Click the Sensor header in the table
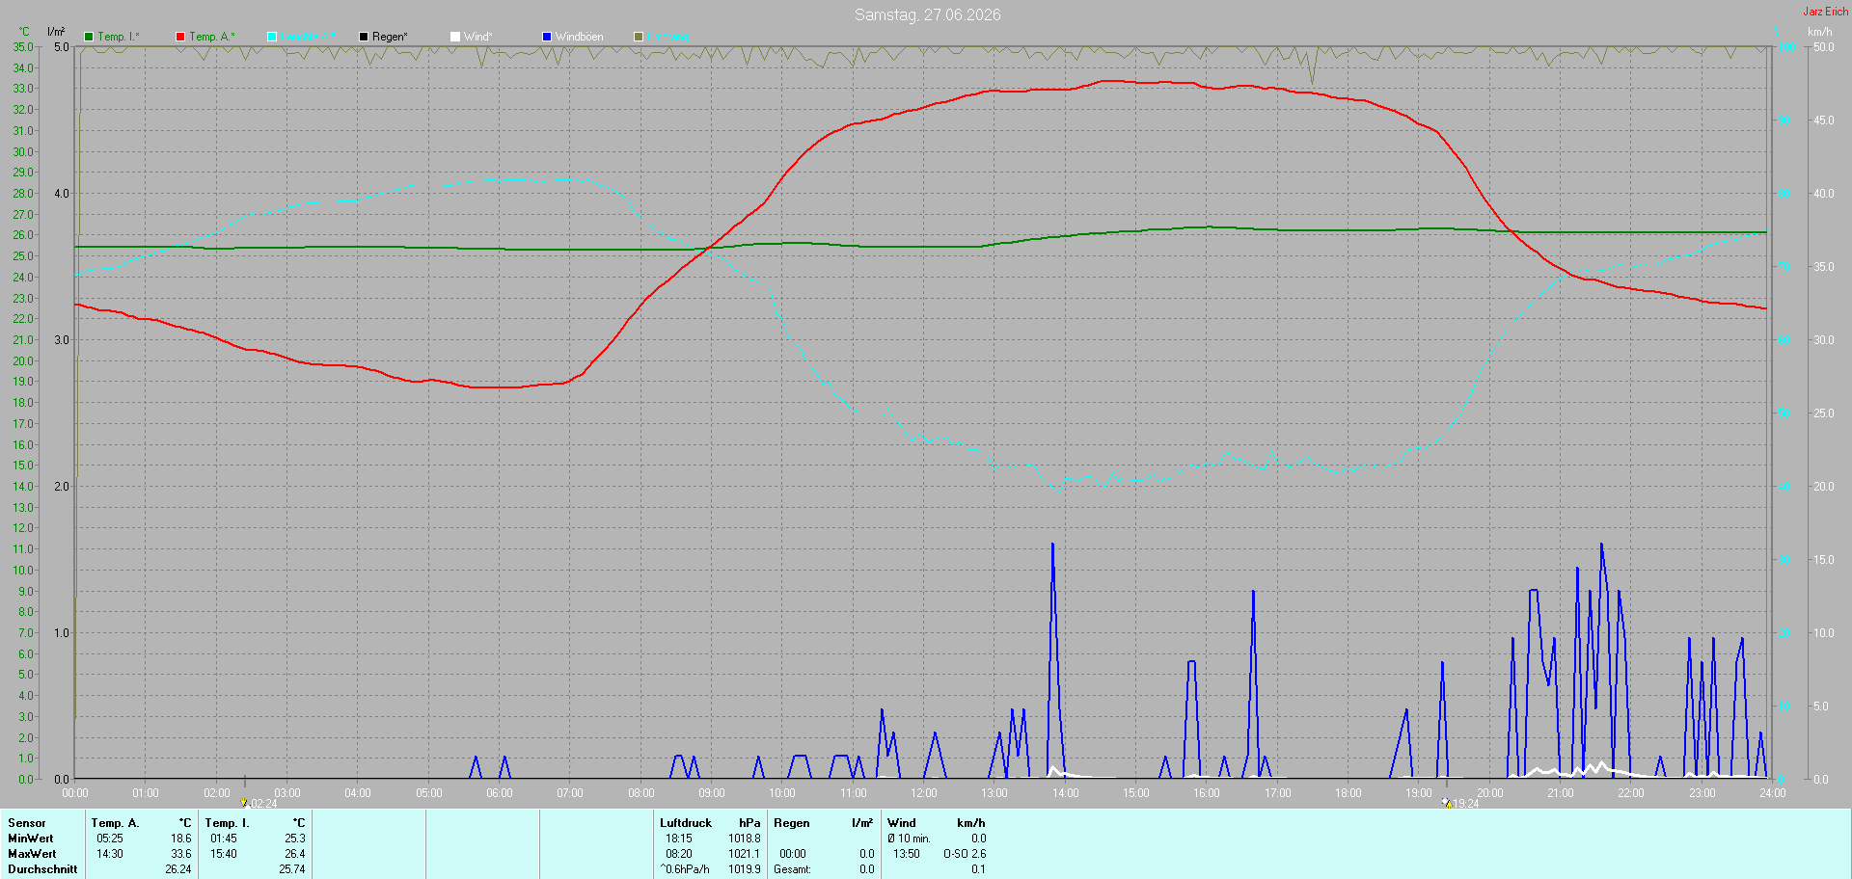Image resolution: width=1852 pixels, height=879 pixels. (x=27, y=823)
